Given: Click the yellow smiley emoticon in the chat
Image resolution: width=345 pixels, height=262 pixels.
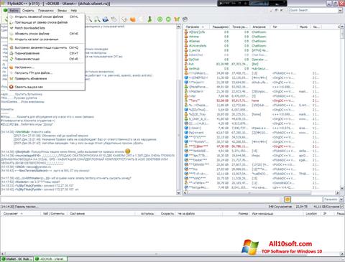Looking at the screenshot, I should pos(128,151).
